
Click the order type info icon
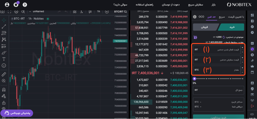(195, 17)
